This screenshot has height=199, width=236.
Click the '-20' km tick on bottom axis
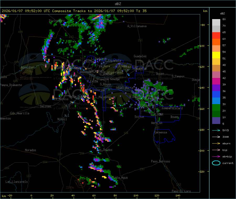click(10, 195)
